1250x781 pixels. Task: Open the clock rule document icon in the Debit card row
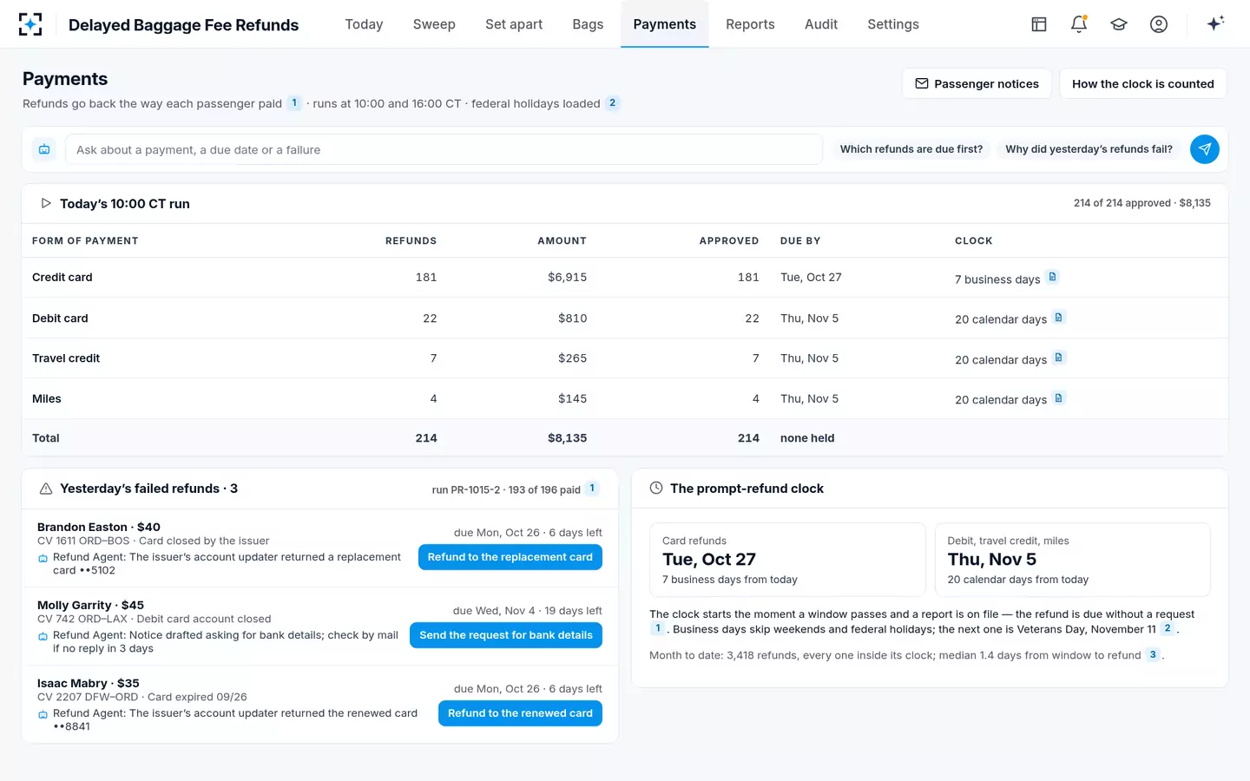click(x=1059, y=318)
